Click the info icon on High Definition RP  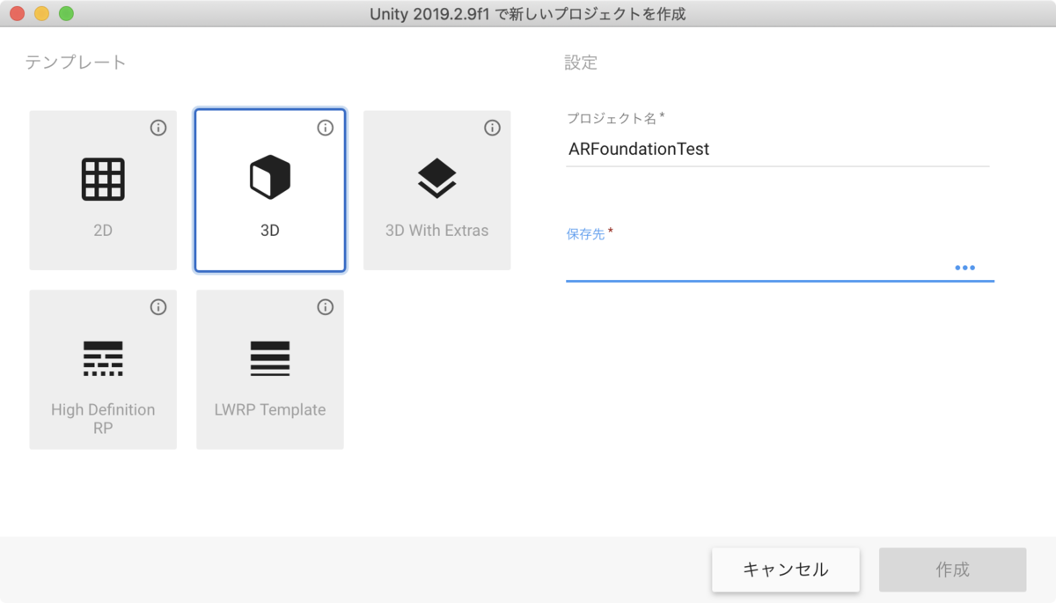(158, 307)
